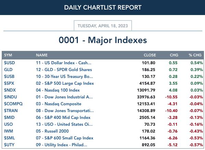This screenshot has height=150, width=205.
Task: Sort table by CLOSE column header
Action: point(150,55)
